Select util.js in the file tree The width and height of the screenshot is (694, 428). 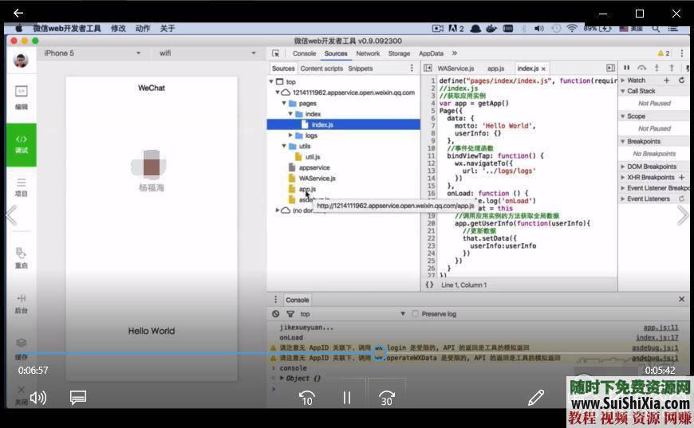[313, 157]
